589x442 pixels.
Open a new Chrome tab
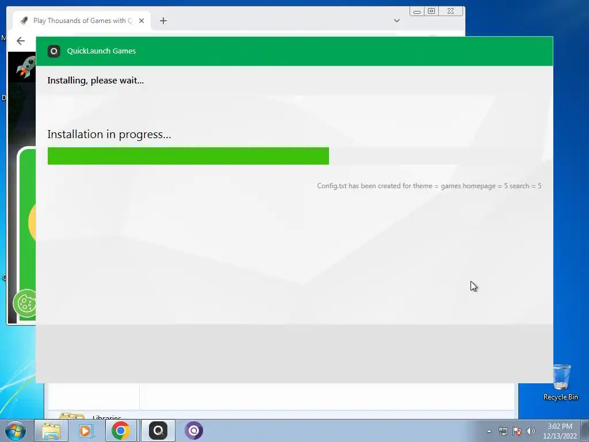point(163,21)
